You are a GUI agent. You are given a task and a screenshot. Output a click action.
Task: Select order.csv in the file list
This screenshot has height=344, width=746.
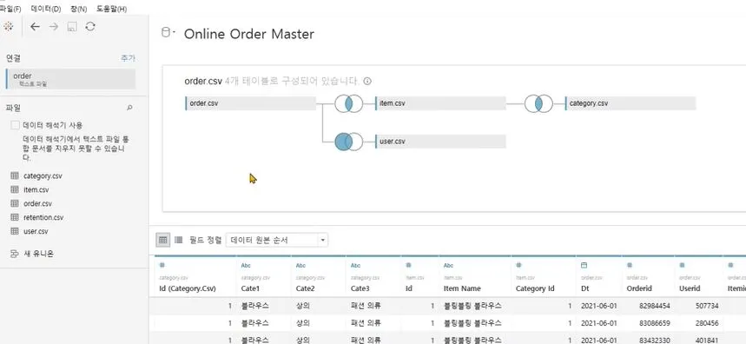[x=37, y=203]
